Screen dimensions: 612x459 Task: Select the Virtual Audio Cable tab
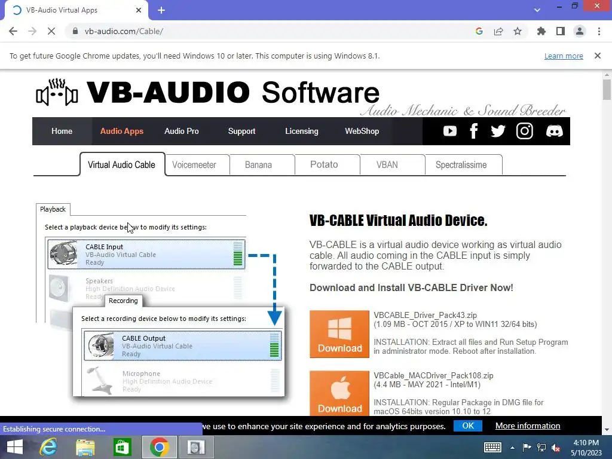pyautogui.click(x=122, y=165)
